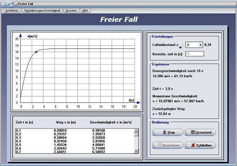Screen dimensions: 237x166
Task: Click velocity value 0,98100
Action: click(x=99, y=130)
